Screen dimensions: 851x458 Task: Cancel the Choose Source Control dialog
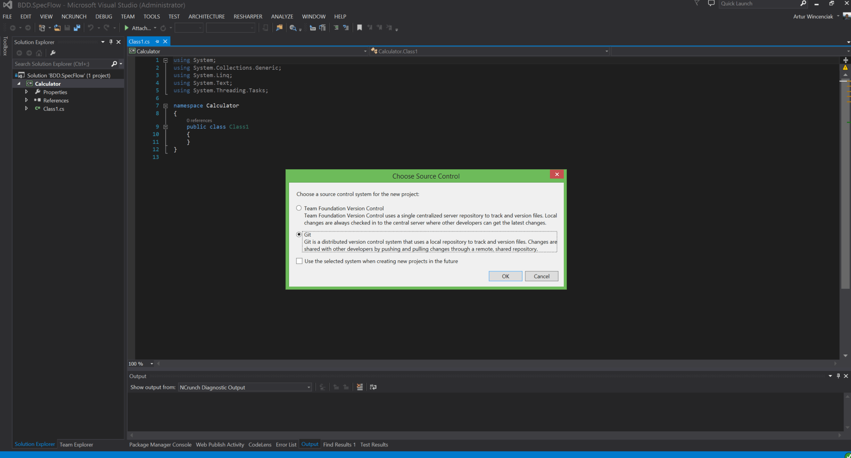[541, 276]
